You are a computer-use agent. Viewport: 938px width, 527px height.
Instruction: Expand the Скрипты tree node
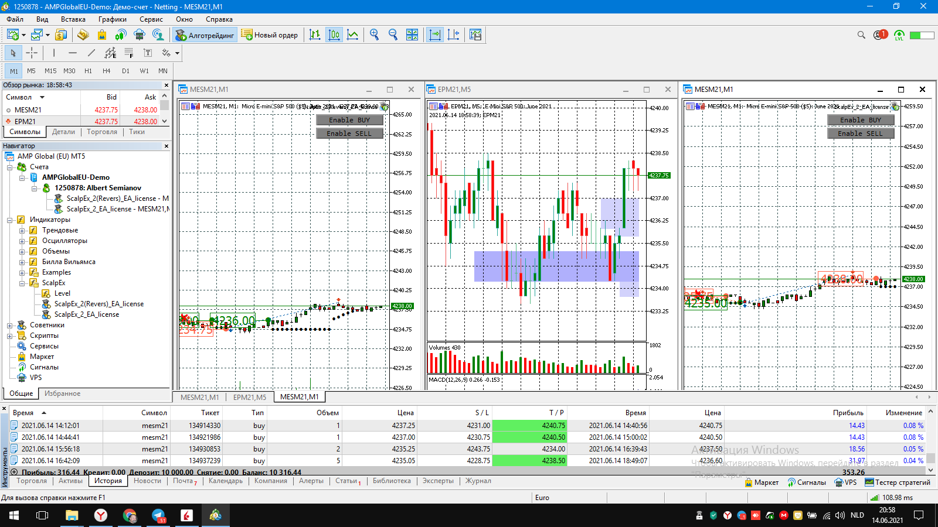pyautogui.click(x=10, y=336)
